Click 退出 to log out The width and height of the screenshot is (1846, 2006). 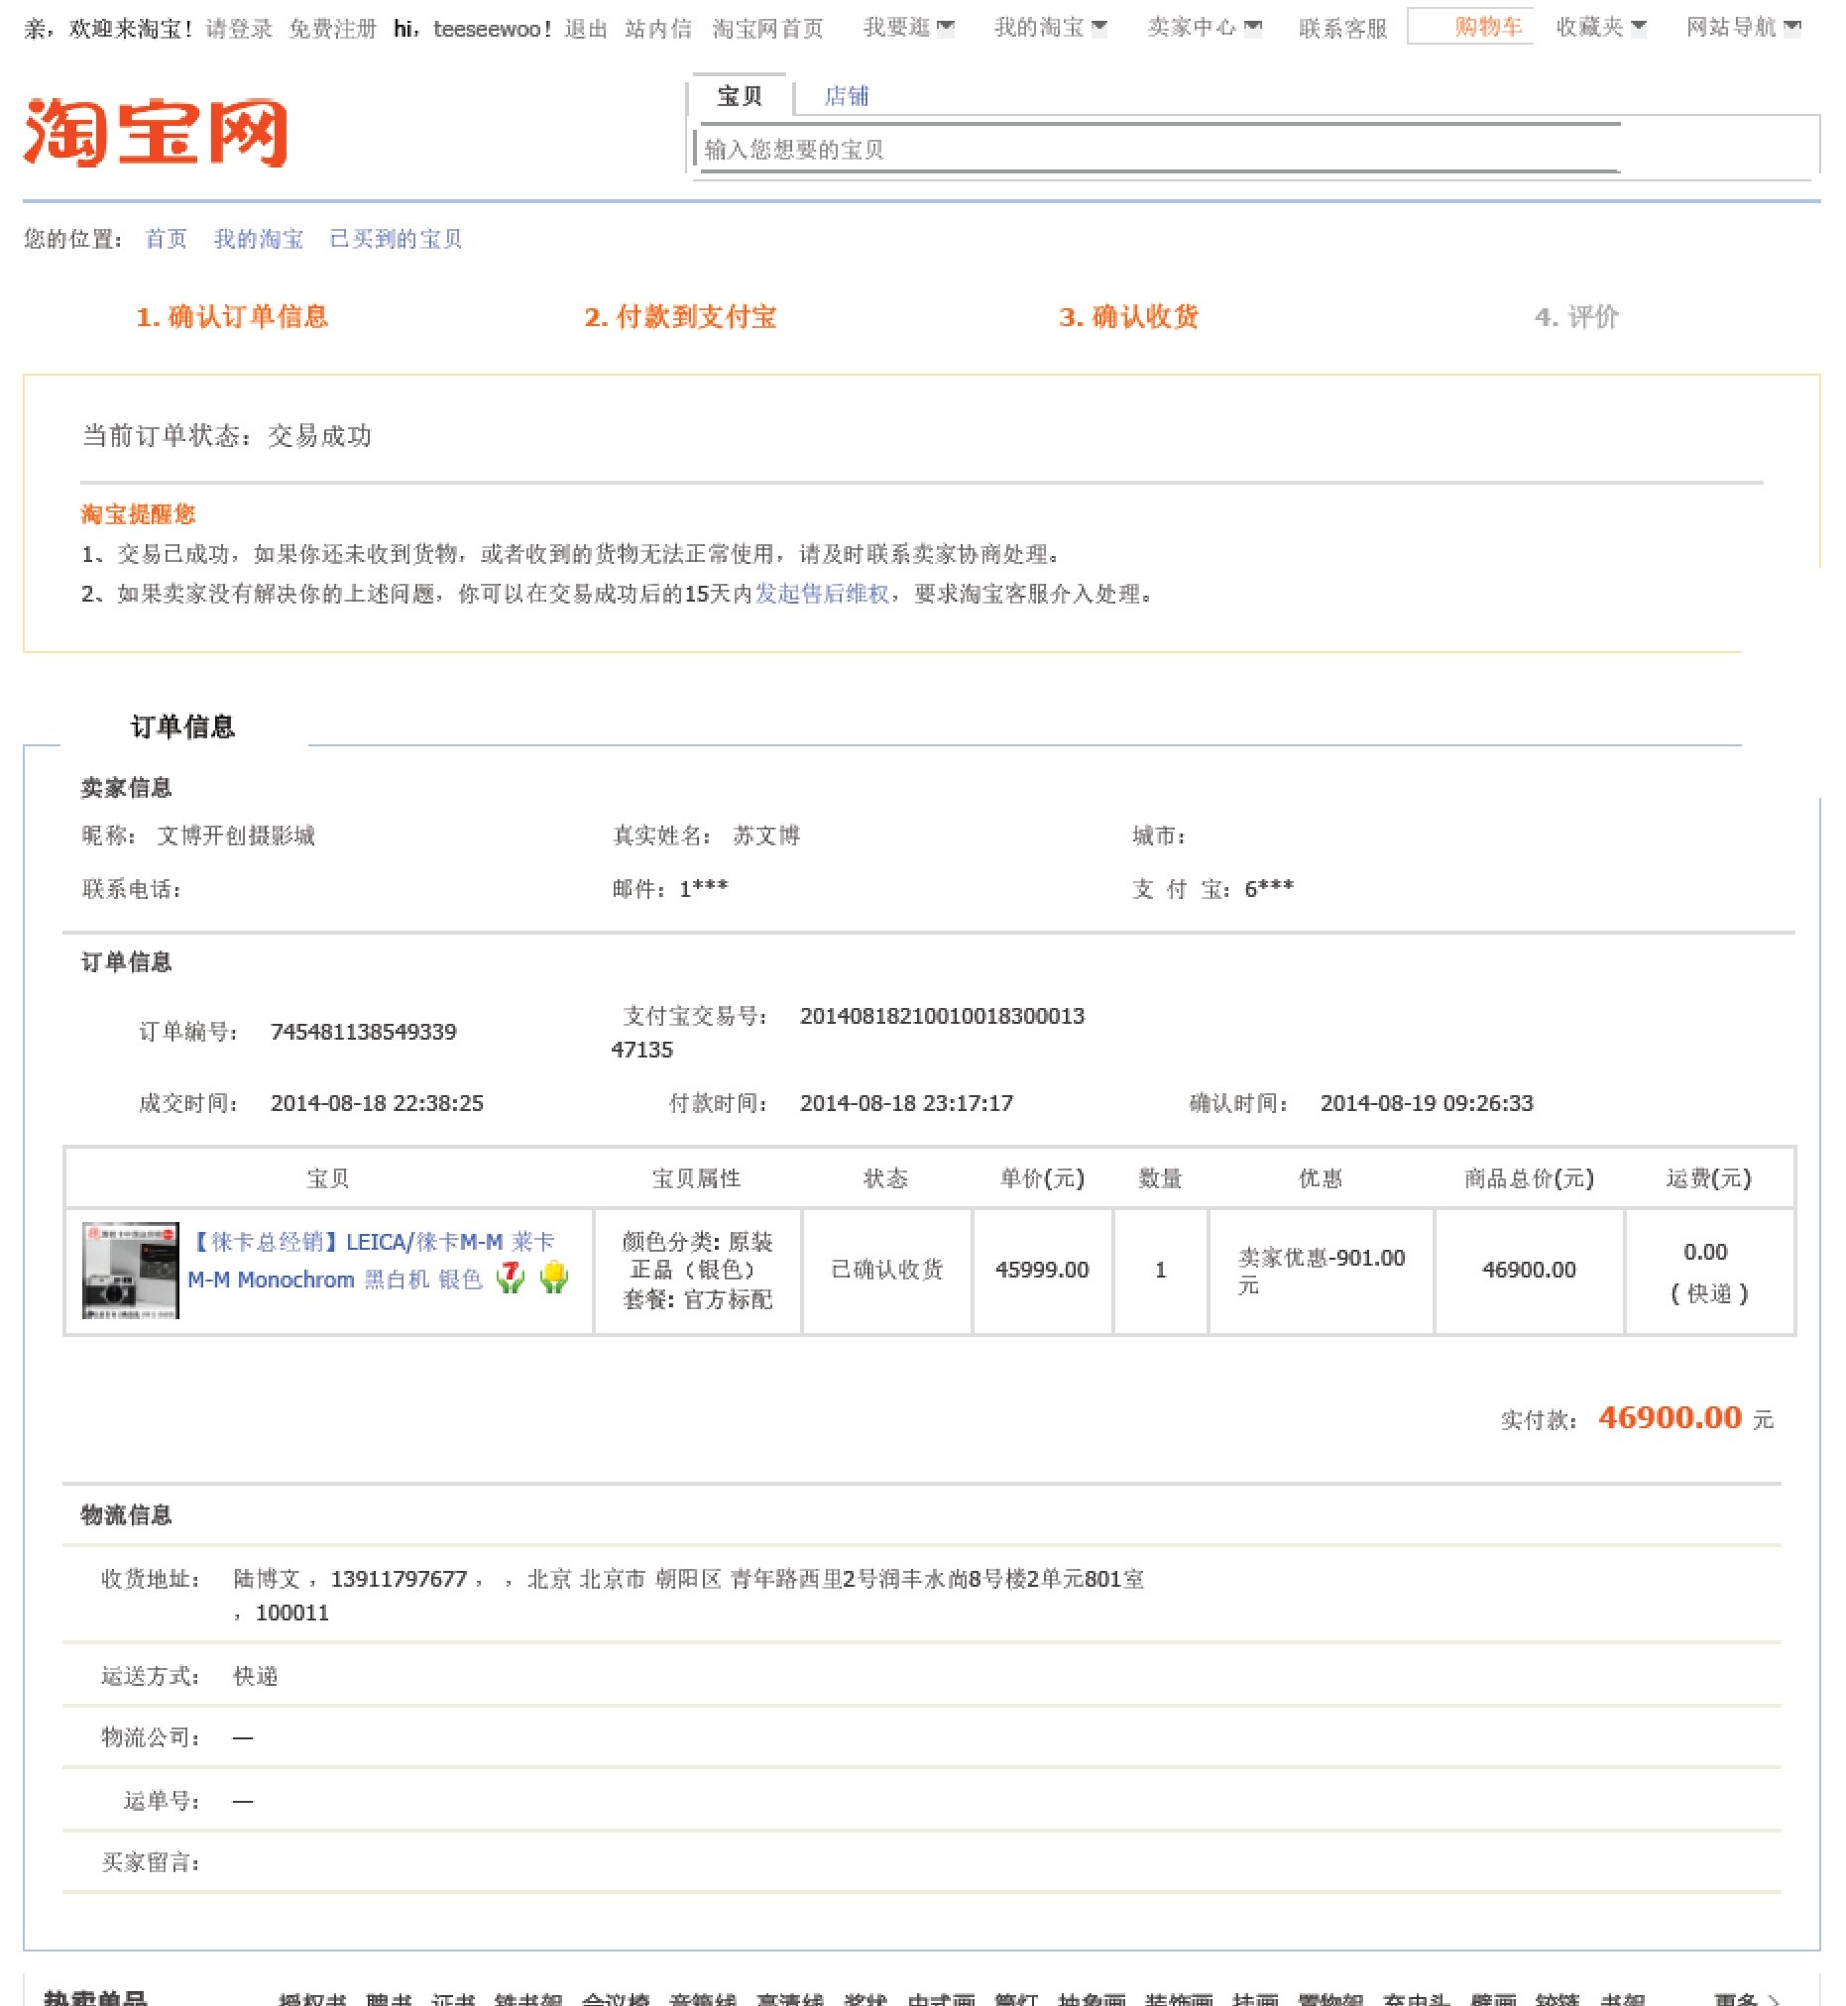click(x=585, y=29)
